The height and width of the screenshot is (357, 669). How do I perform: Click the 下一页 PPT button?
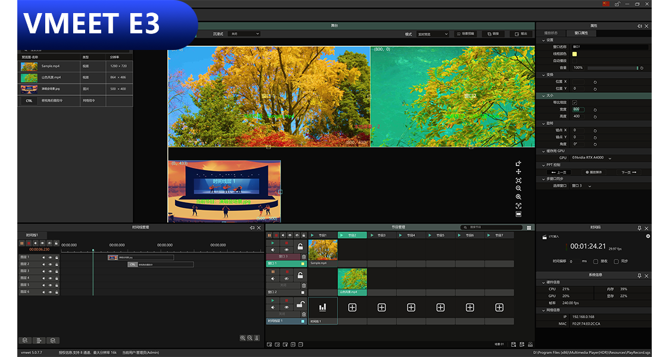tap(629, 172)
